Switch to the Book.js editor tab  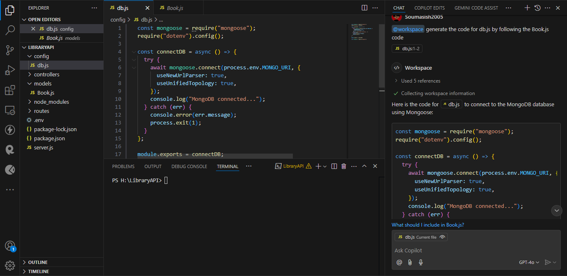pos(174,8)
